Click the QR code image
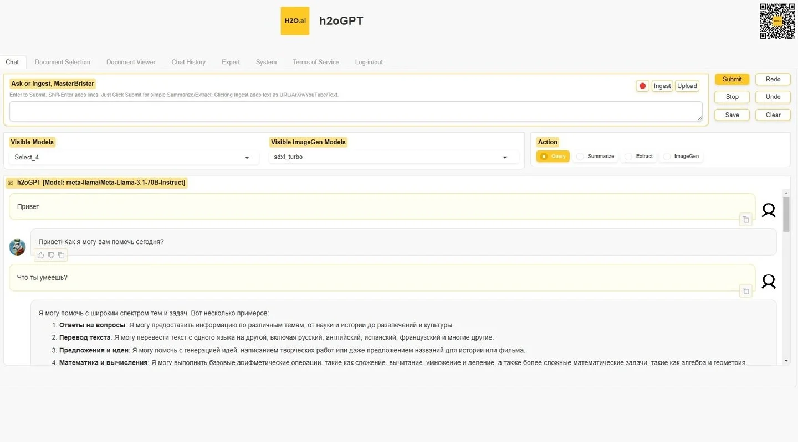 click(777, 21)
